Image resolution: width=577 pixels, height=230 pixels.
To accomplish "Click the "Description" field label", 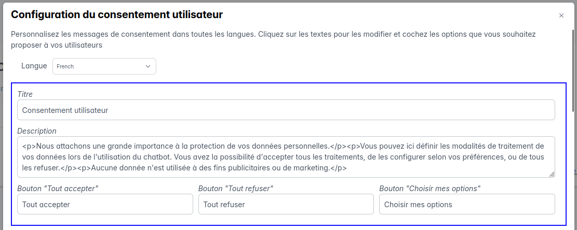I will click(37, 131).
